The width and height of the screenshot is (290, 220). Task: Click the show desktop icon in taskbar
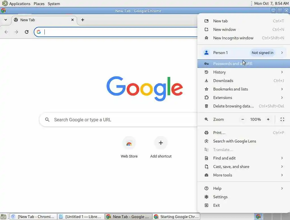point(3,217)
